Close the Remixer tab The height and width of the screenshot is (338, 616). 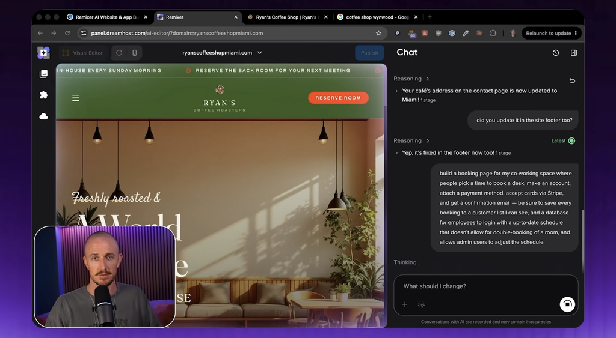[236, 17]
